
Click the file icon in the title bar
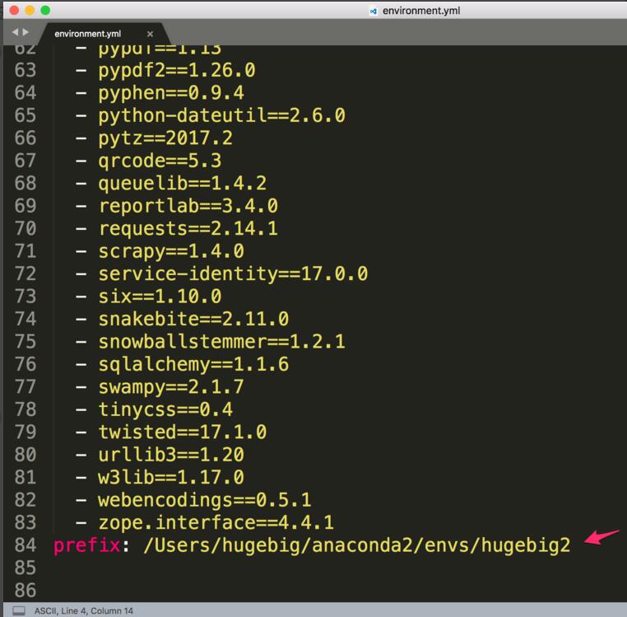pyautogui.click(x=374, y=11)
